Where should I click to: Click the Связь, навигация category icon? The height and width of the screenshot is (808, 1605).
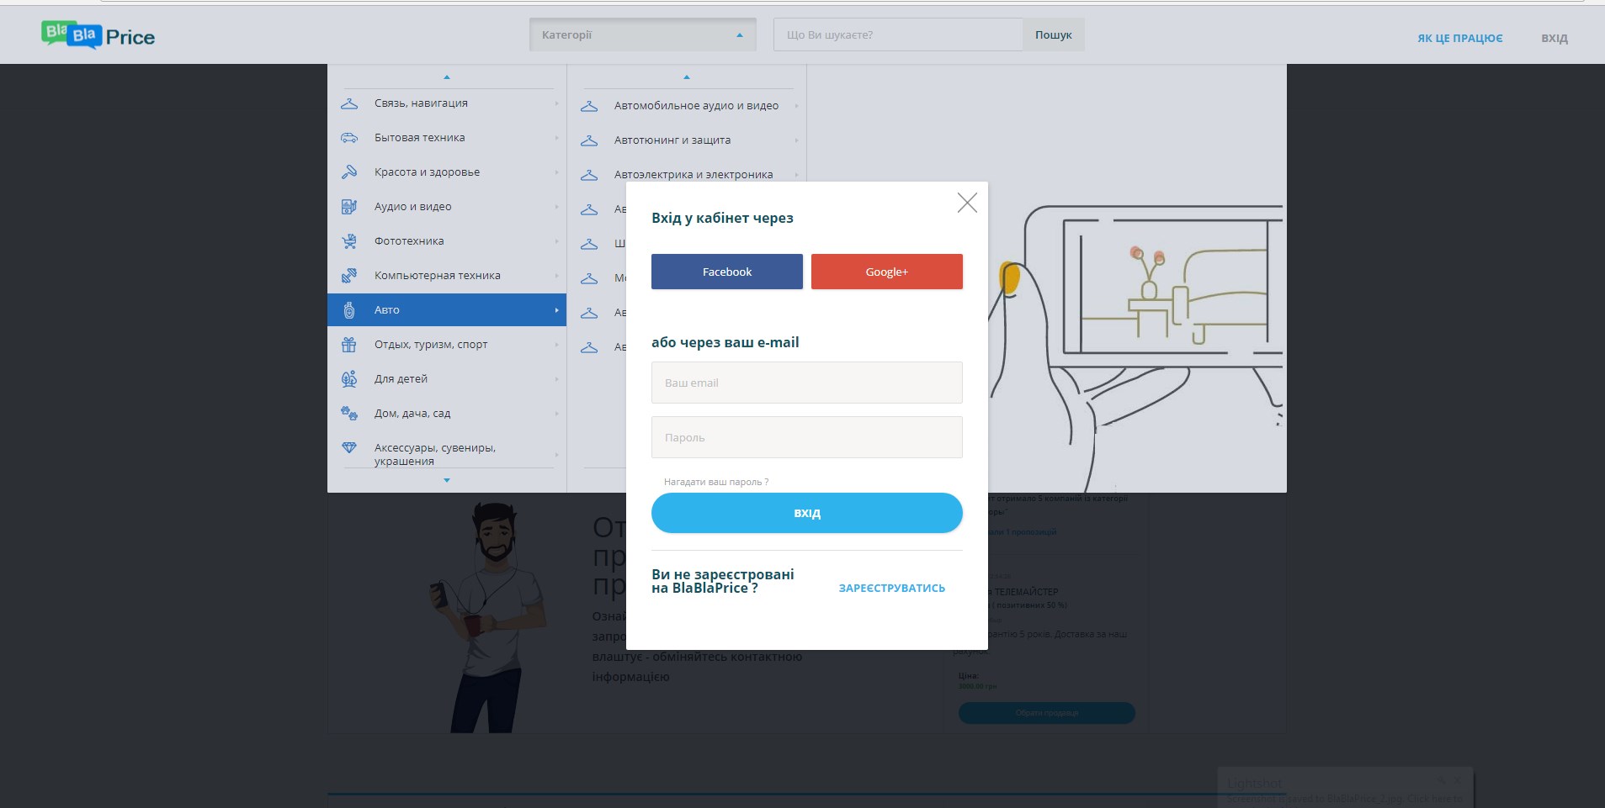pos(349,103)
